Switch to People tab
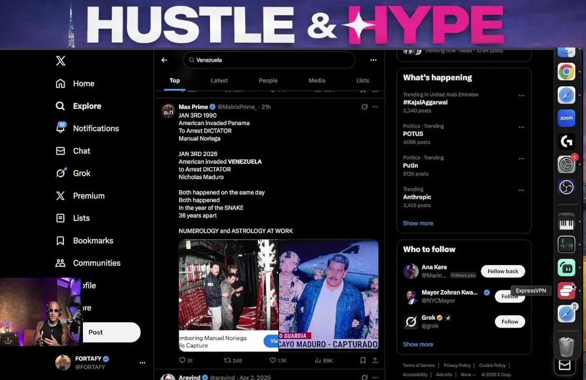 click(268, 81)
